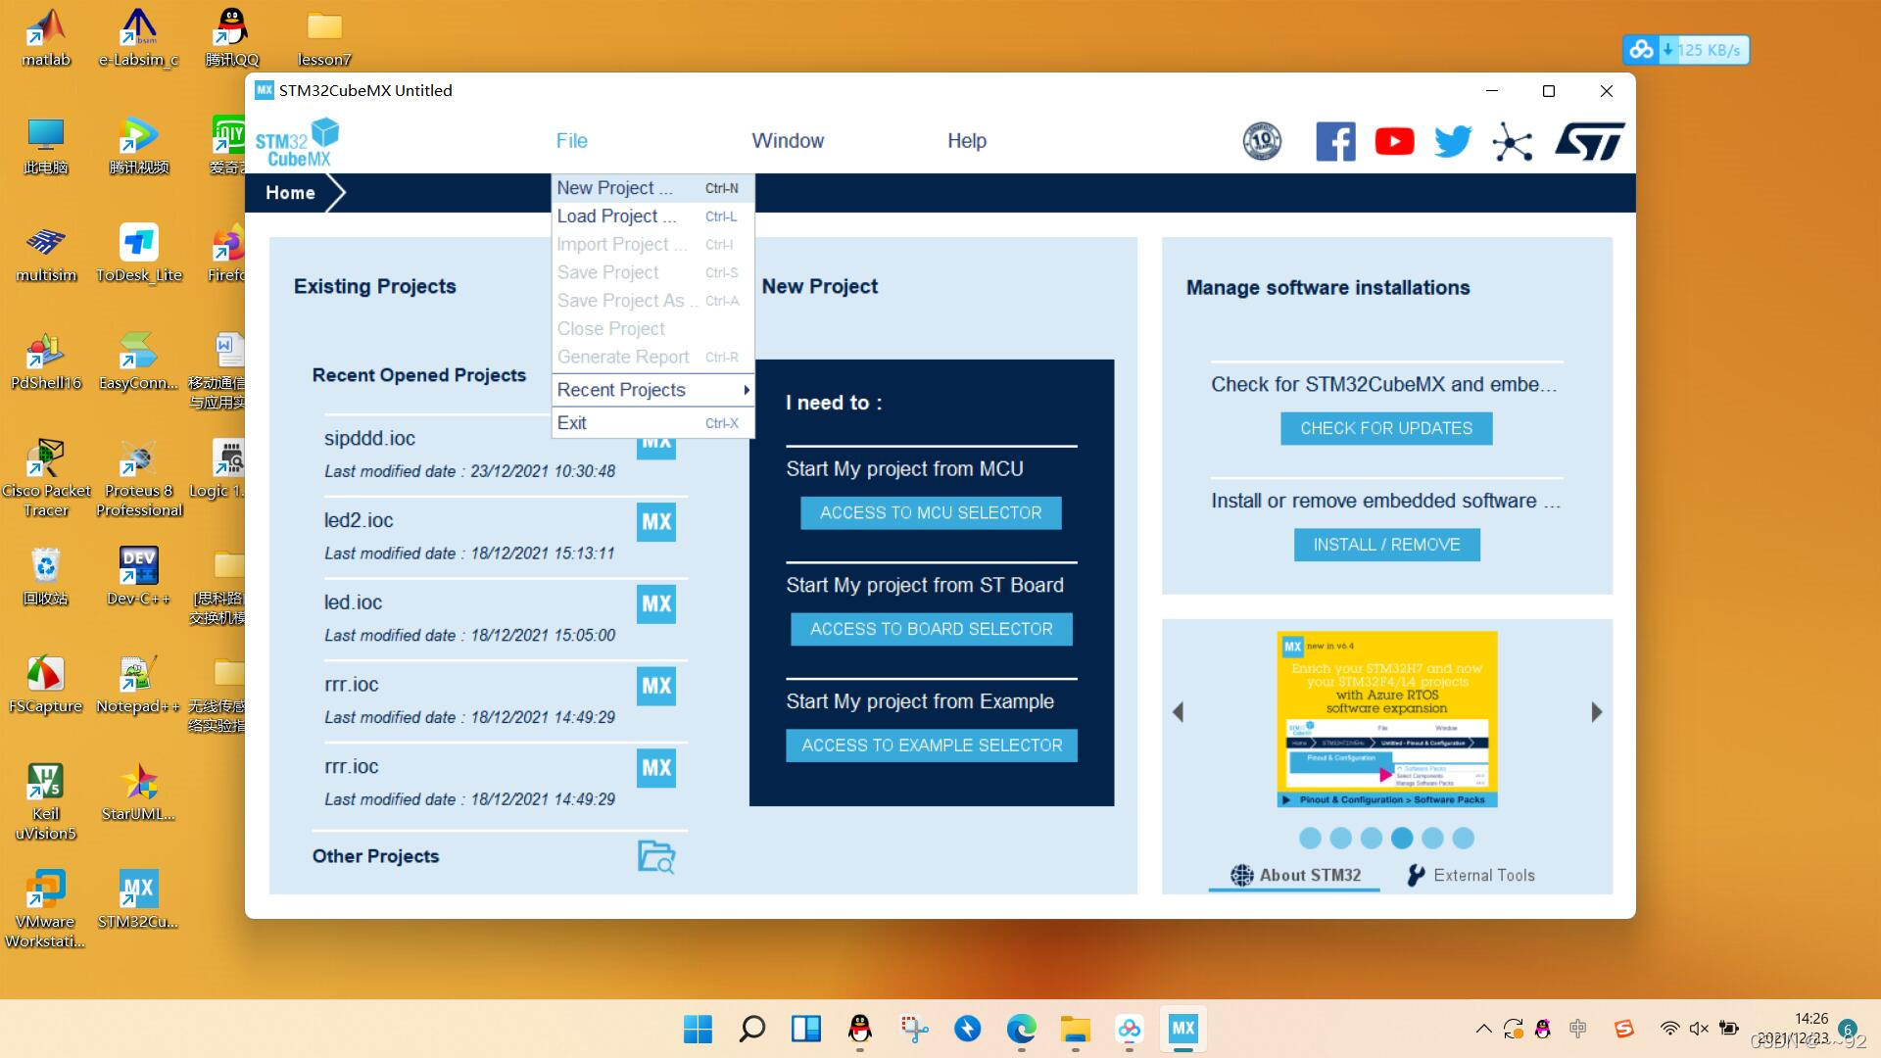Click the ST logo icon
This screenshot has width=1881, height=1058.
(1589, 141)
